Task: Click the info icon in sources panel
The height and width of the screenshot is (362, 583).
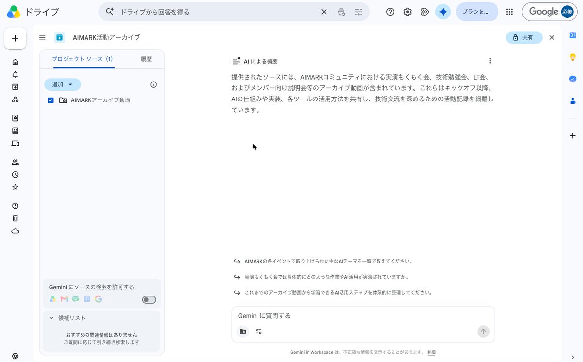Action: coord(154,84)
